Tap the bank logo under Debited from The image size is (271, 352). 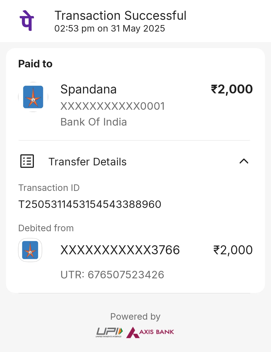(x=30, y=250)
